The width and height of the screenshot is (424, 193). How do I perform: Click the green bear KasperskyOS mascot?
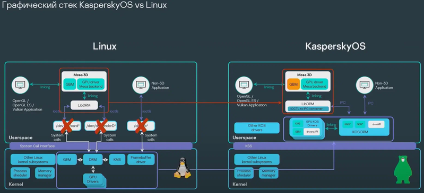tap(403, 170)
